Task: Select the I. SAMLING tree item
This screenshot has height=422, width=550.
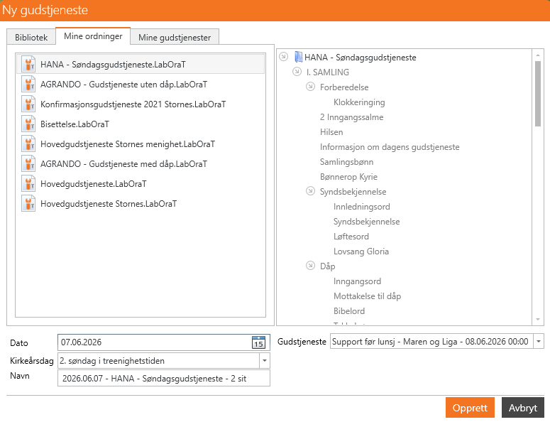Action: pyautogui.click(x=327, y=72)
